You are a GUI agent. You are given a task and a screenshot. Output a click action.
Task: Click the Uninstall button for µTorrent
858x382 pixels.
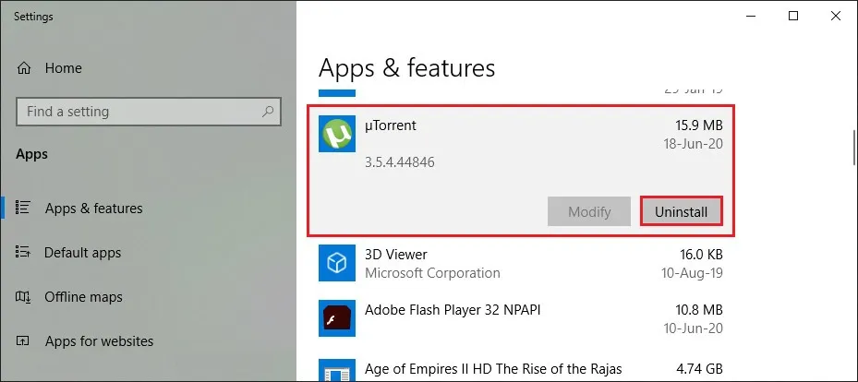(x=682, y=211)
